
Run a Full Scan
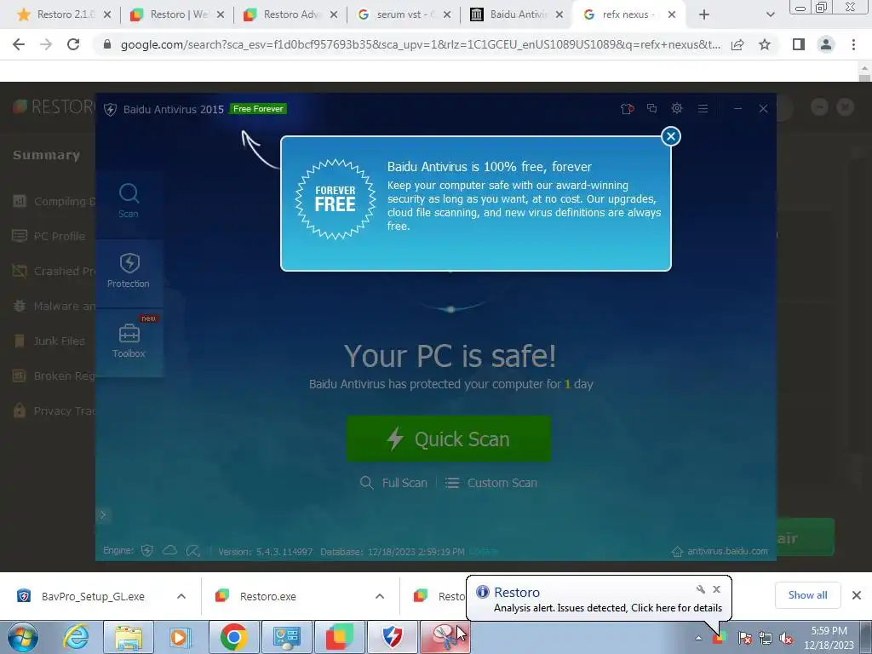pyautogui.click(x=393, y=483)
